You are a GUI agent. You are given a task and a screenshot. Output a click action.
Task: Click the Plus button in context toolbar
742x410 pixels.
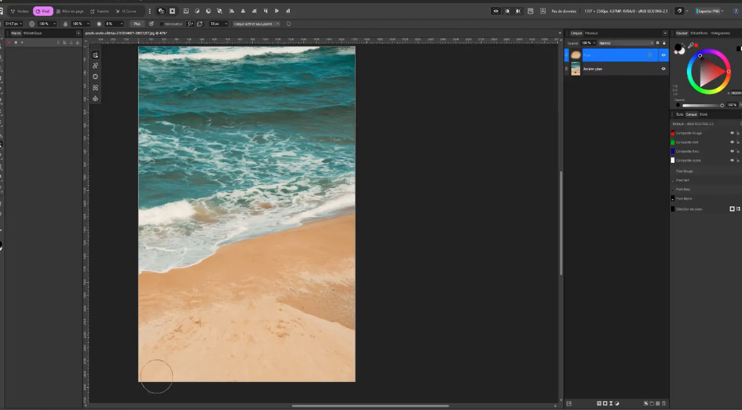tap(137, 24)
